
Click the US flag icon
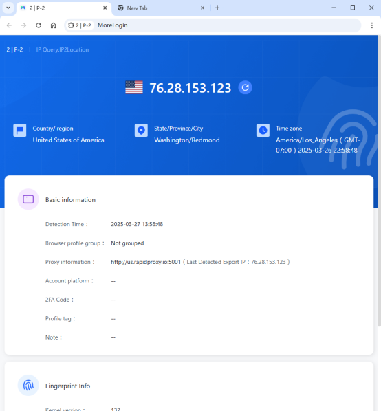134,87
